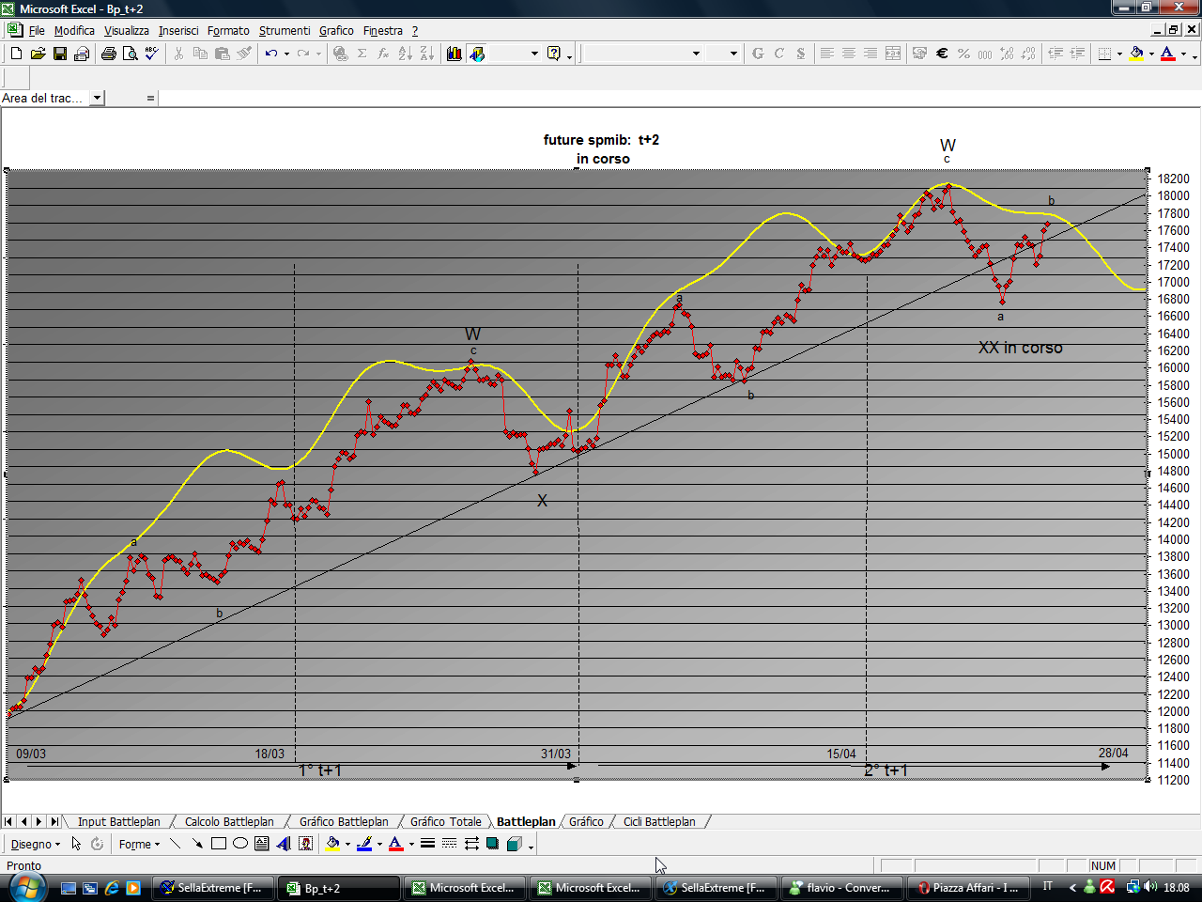Viewport: 1202px width, 902px height.
Task: Switch to Piazza Affari taskbar window
Action: [x=967, y=887]
